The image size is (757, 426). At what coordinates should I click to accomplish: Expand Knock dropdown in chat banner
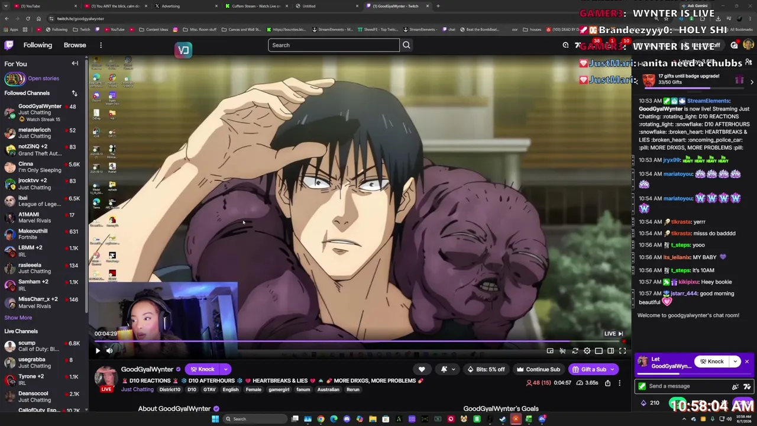coord(735,362)
